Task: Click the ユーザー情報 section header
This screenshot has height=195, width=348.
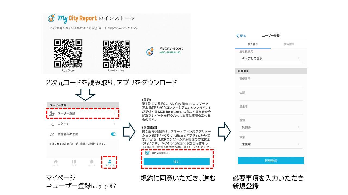Action: pyautogui.click(x=83, y=105)
